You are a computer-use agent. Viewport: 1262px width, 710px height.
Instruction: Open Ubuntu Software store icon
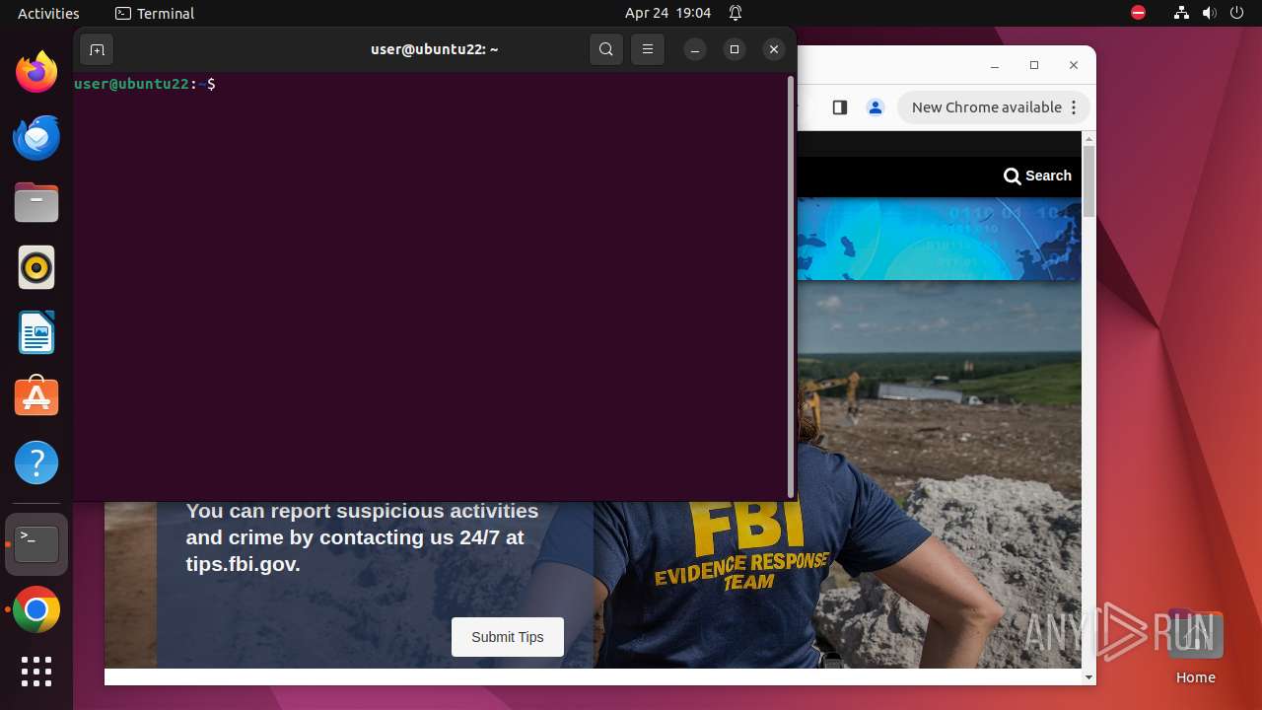point(36,397)
